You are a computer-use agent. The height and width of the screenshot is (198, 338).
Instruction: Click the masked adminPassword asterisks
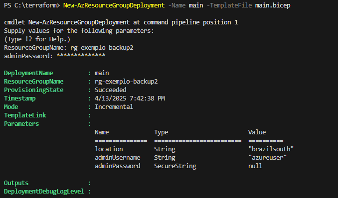click(81, 56)
